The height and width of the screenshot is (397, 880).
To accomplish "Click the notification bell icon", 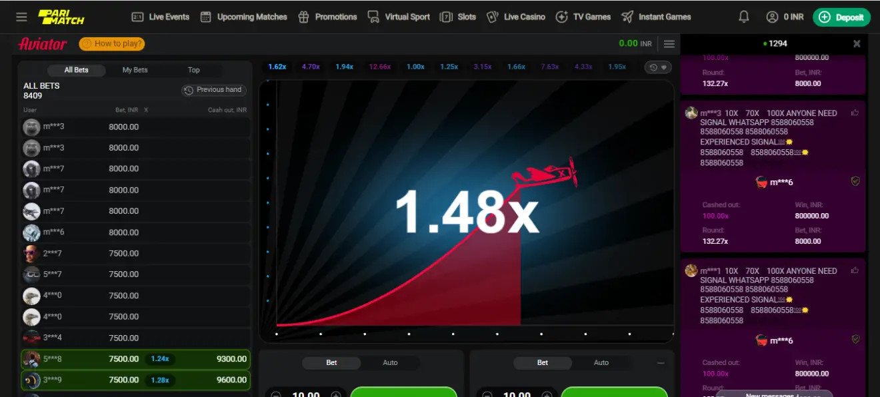I will 744,17.
